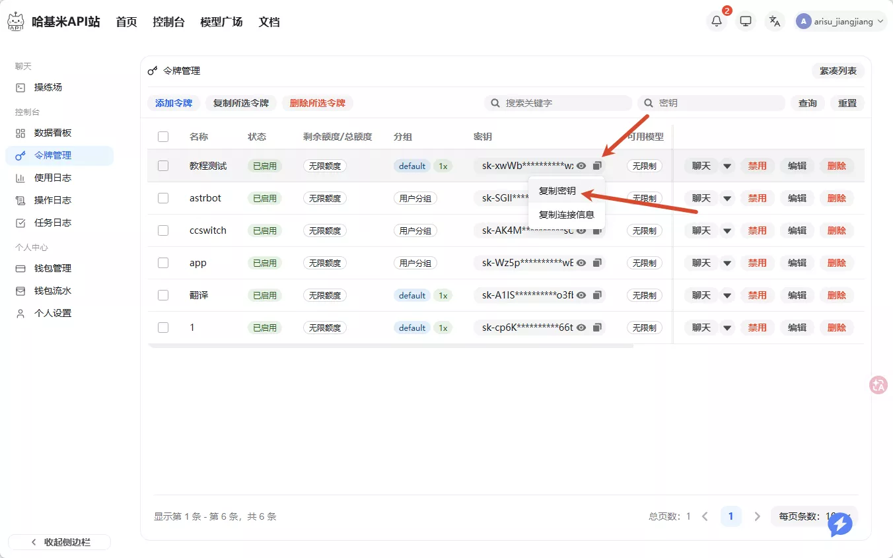Expand chat dropdown arrow in astrbot row

click(x=727, y=198)
